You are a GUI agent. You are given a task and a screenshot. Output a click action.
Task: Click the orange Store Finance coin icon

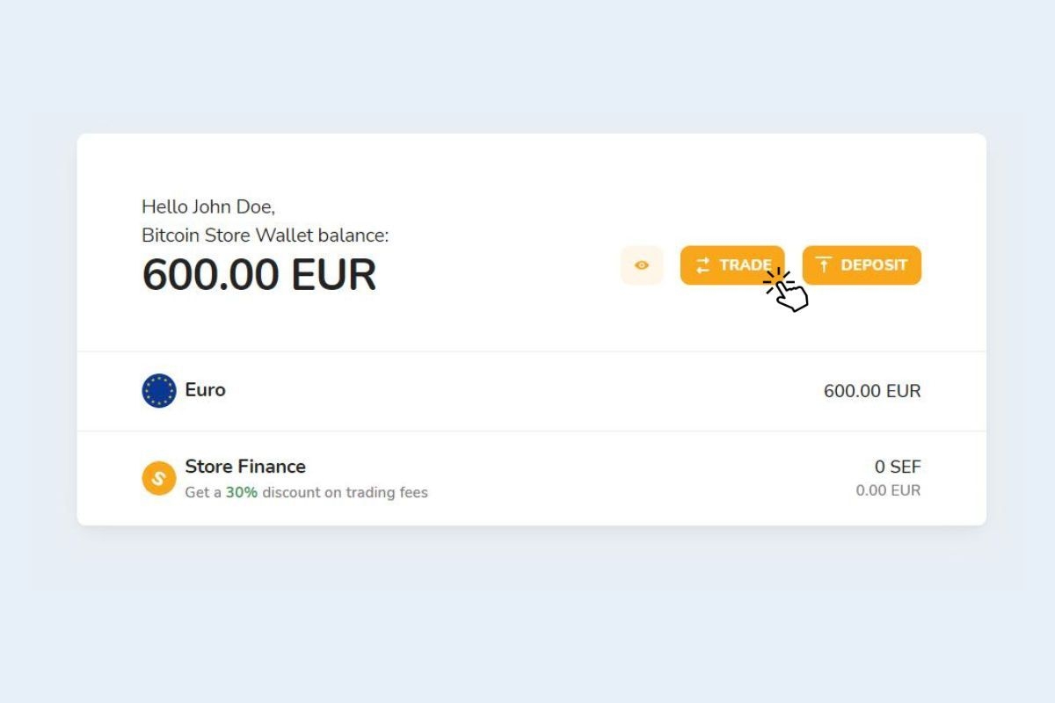[x=159, y=479]
